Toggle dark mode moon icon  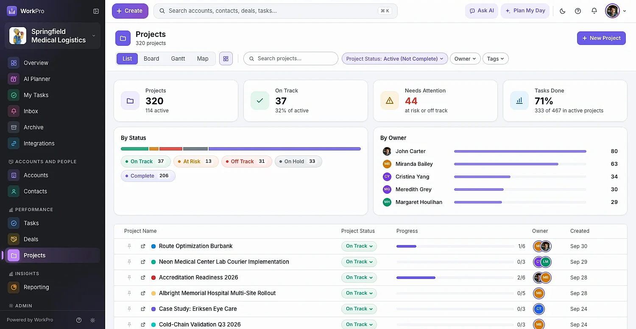click(x=563, y=11)
